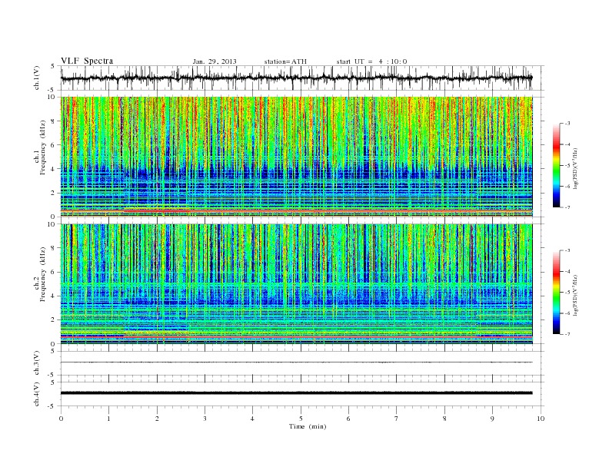Click the "ch.1(V)" waveform axis label
609x470 pixels.
coord(36,78)
